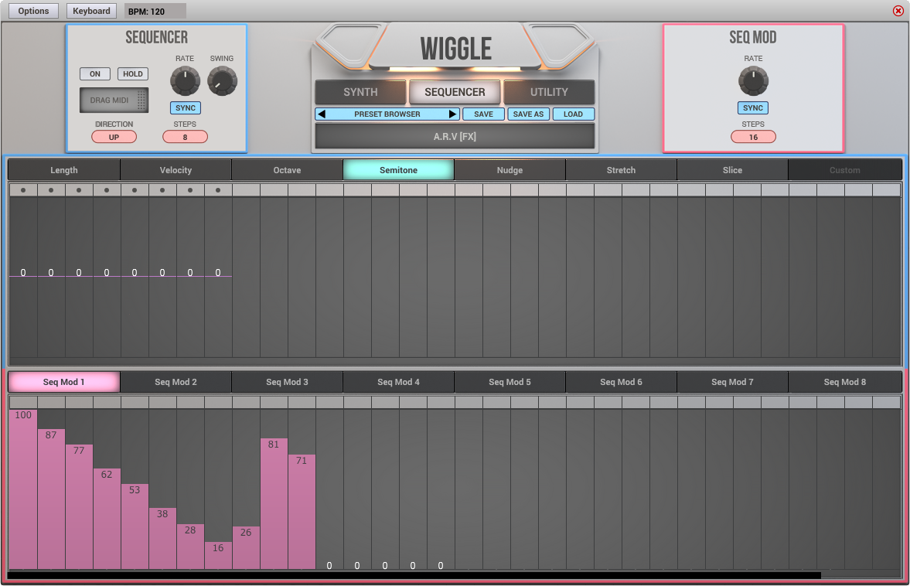Image resolution: width=910 pixels, height=586 pixels.
Task: Toggle SYNC in the Seq Mod panel
Action: (x=753, y=108)
